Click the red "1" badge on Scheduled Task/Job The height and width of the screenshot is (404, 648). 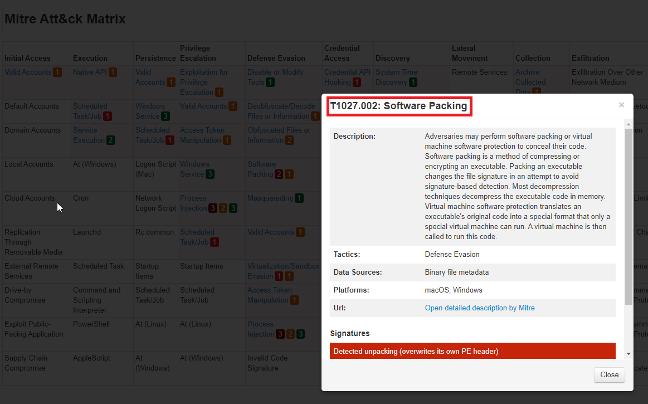pos(107,116)
